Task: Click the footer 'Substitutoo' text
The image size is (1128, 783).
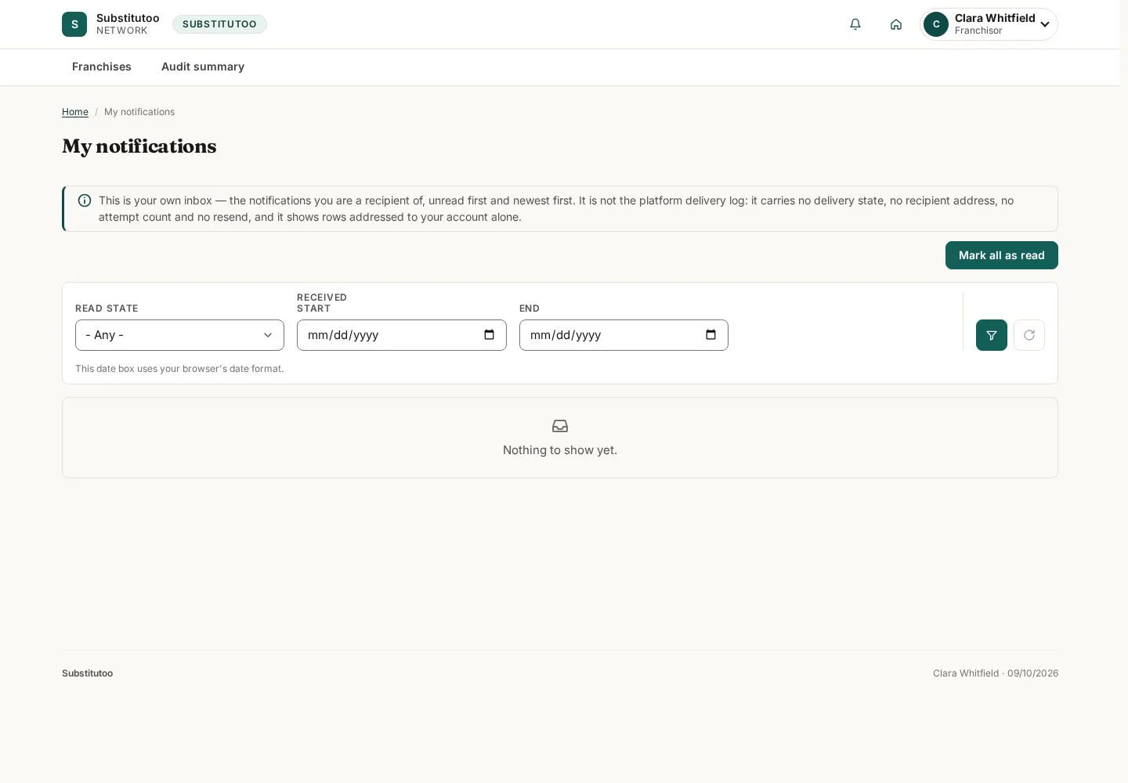Action: (88, 673)
